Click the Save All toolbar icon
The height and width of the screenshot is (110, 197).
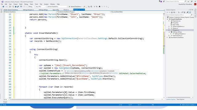tap(18, 7)
